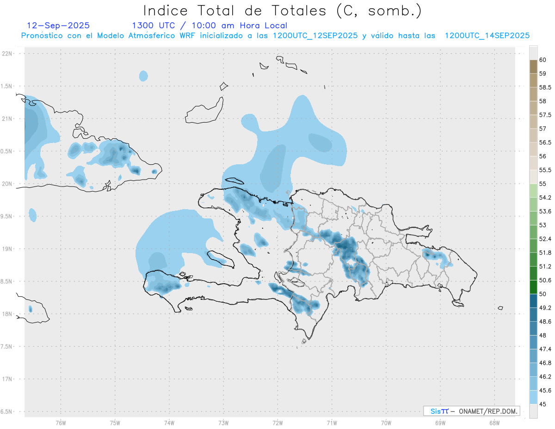This screenshot has width=555, height=429.
Task: Pick the lightest blue legend swatch between 45 and 45.6
Action: tap(533, 397)
